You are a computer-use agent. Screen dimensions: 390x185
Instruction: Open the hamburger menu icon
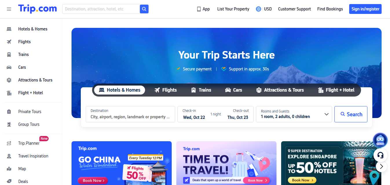(9, 9)
